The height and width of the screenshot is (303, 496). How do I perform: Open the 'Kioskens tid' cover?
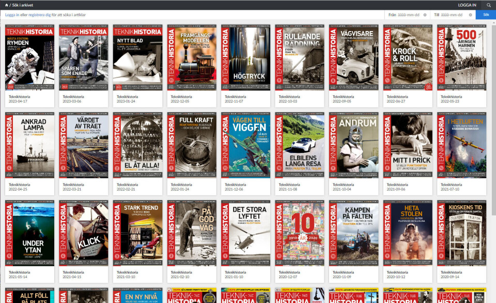point(462,233)
